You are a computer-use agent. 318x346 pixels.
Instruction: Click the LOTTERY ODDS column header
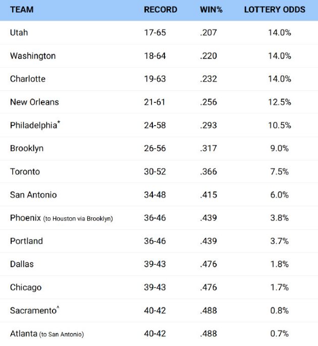pos(275,10)
